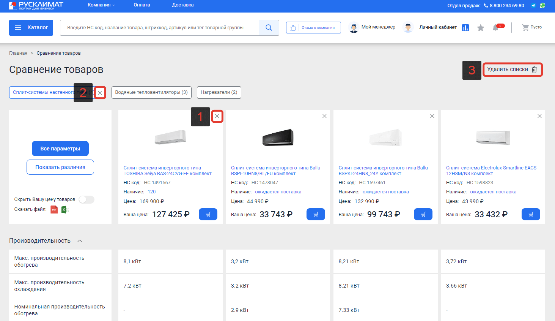Screen dimensions: 555x321
Task: Download comparison as PDF file
Action: pos(54,210)
